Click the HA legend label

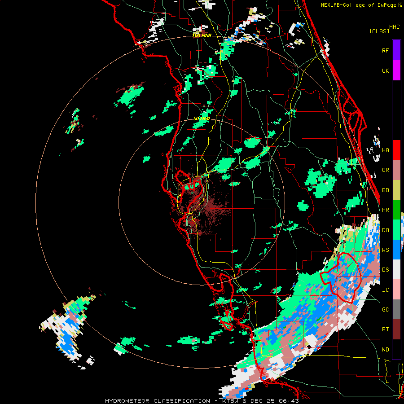[385, 150]
